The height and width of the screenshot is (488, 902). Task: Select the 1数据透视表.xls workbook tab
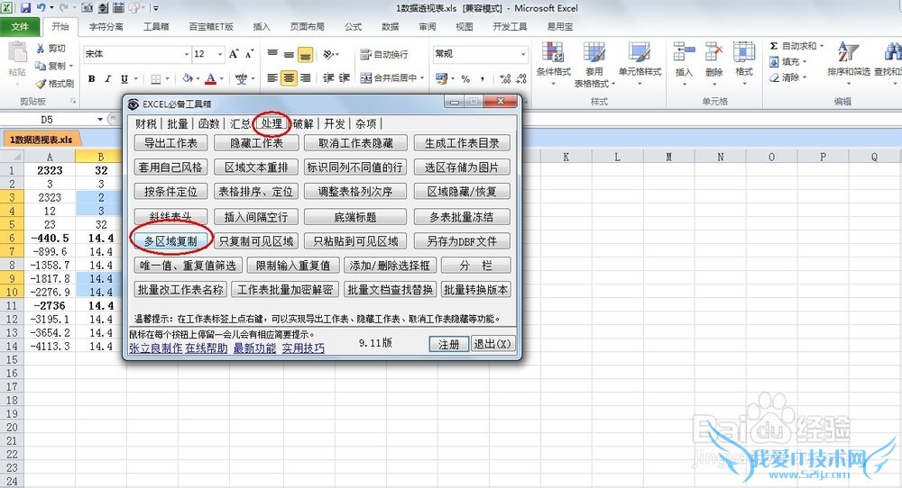click(41, 140)
